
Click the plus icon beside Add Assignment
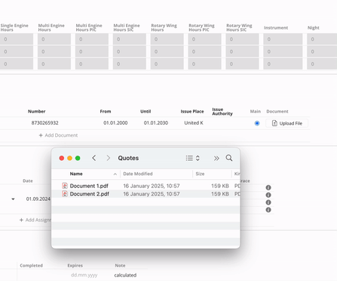[x=21, y=220]
